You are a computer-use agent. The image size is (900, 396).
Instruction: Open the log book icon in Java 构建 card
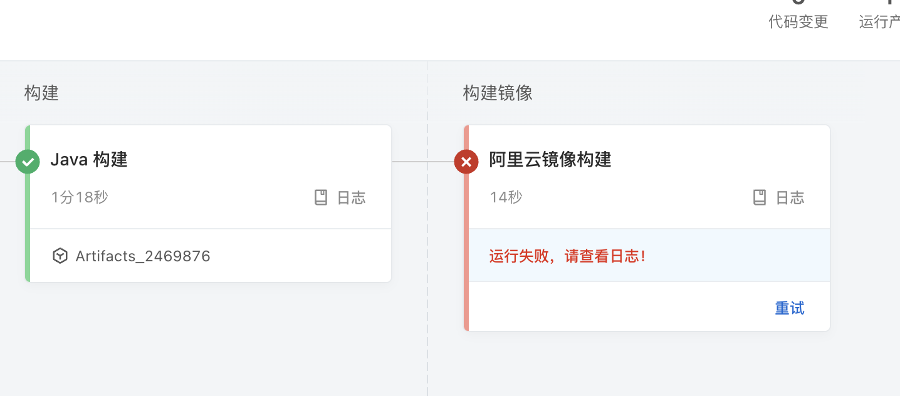[321, 198]
